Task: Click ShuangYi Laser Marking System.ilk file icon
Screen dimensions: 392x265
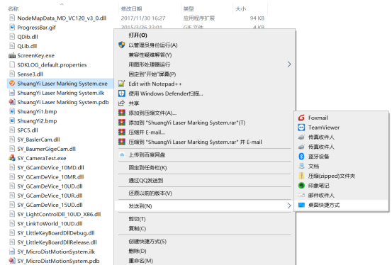Action: [x=12, y=93]
